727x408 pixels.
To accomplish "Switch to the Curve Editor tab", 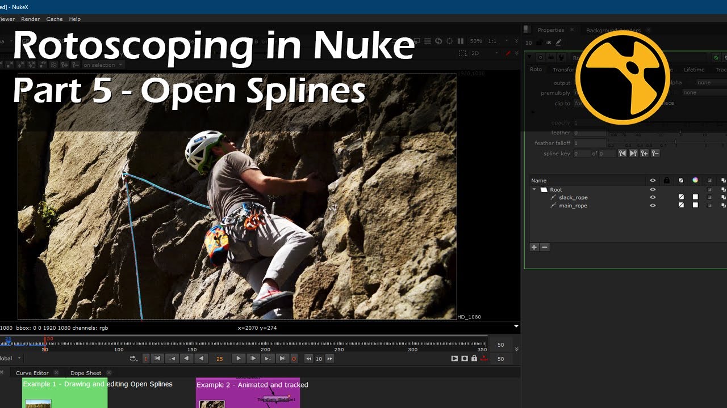I will coord(32,373).
